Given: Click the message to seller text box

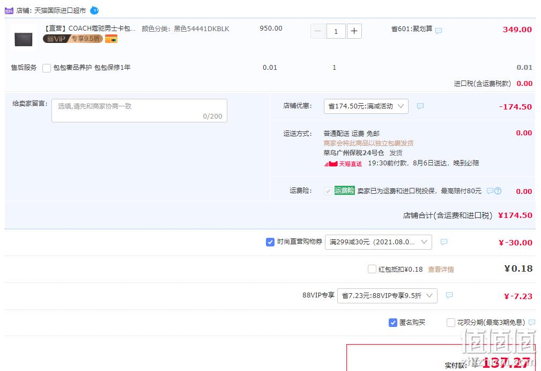Looking at the screenshot, I should click(139, 111).
